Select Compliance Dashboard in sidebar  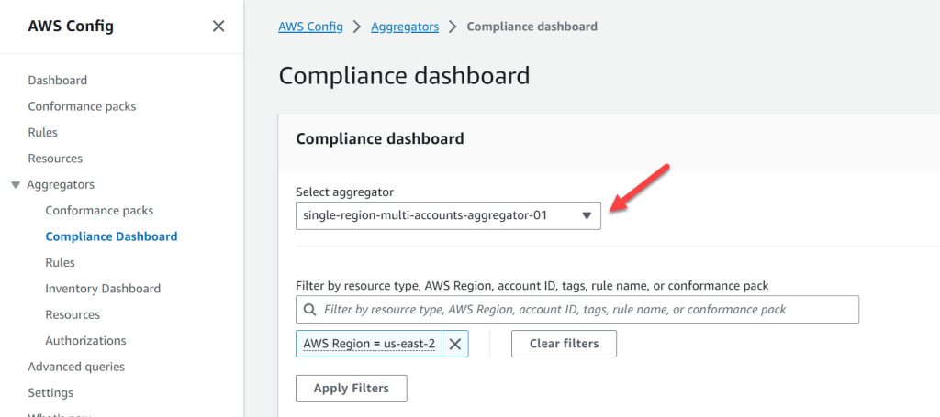(111, 236)
